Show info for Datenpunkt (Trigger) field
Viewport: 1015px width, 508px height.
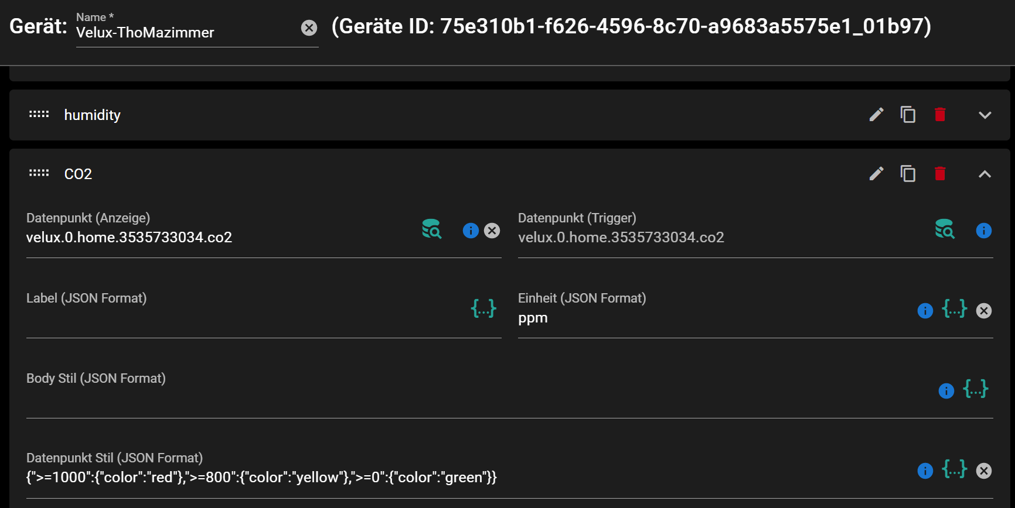click(x=983, y=231)
